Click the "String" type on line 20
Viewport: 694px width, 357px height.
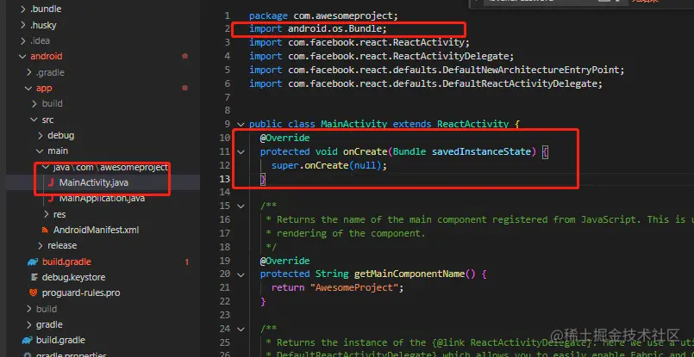click(x=332, y=274)
